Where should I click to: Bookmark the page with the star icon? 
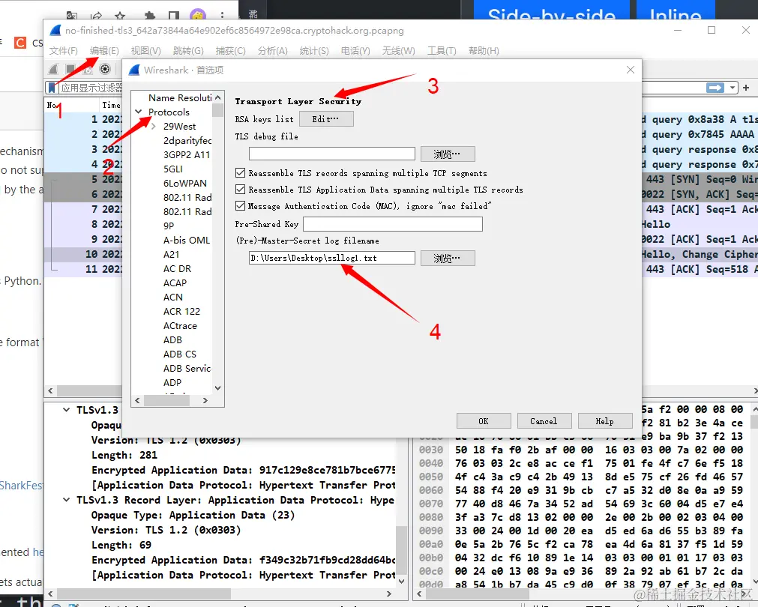coord(120,16)
